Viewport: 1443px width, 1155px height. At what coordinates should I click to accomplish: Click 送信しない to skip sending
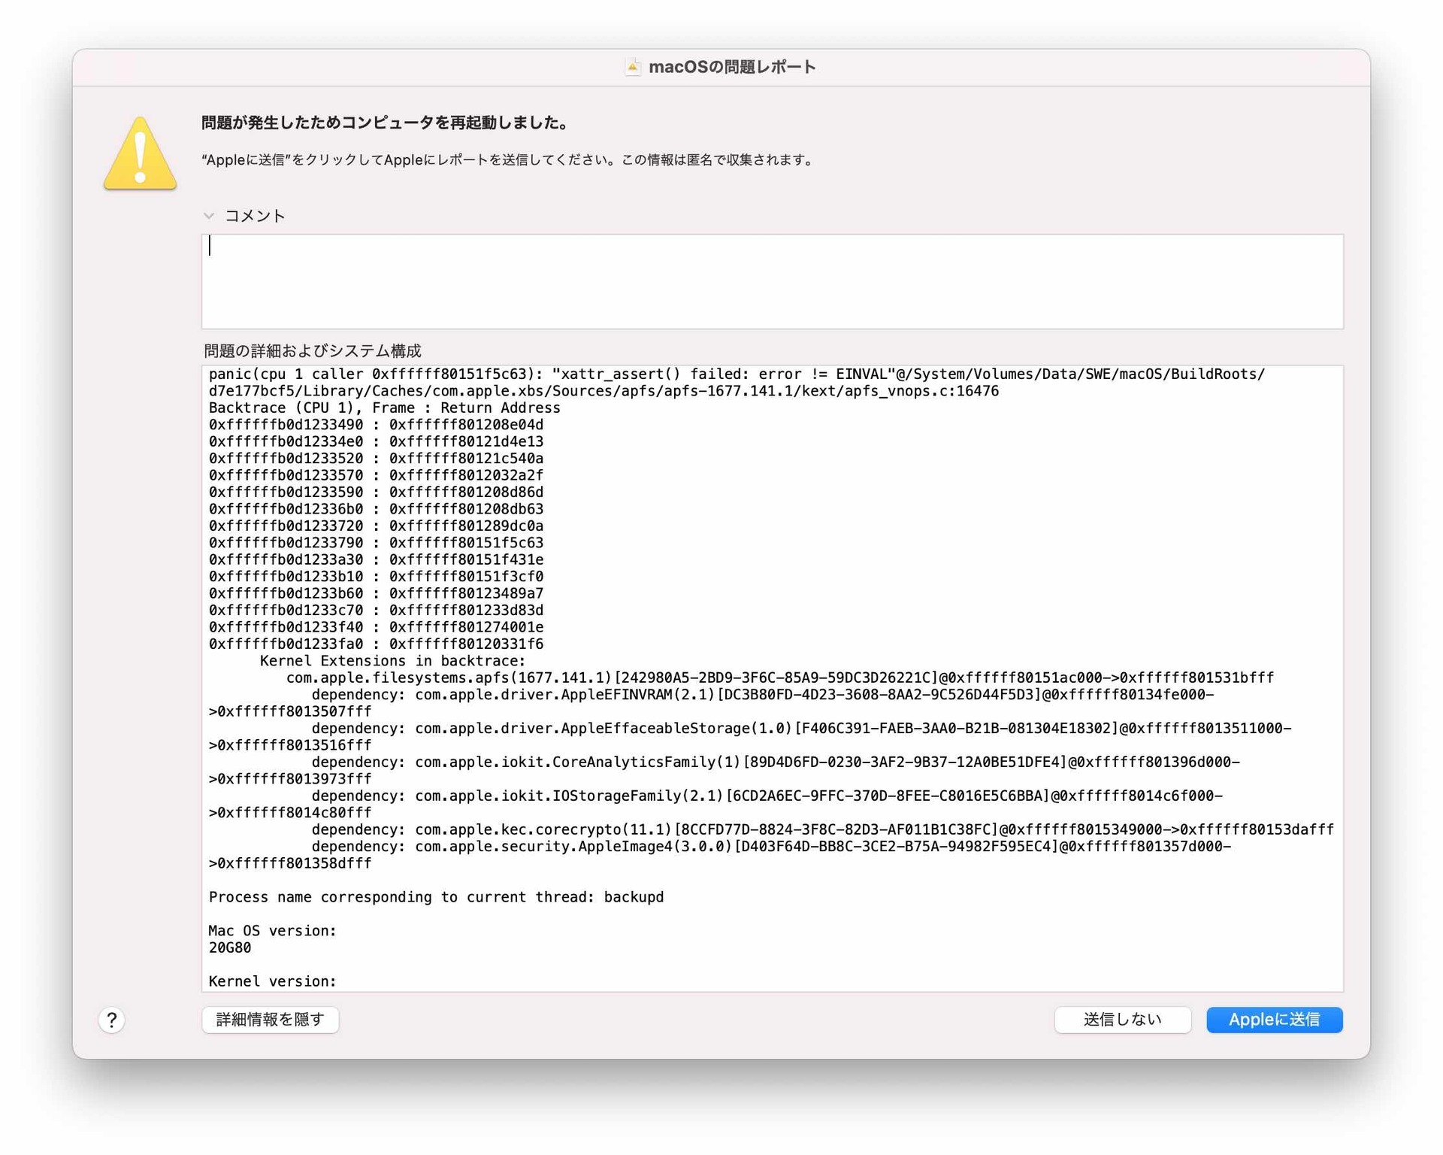1123,1020
